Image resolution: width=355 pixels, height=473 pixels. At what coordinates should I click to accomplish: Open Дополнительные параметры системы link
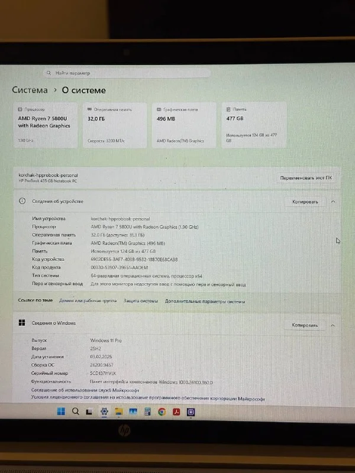pos(205,302)
